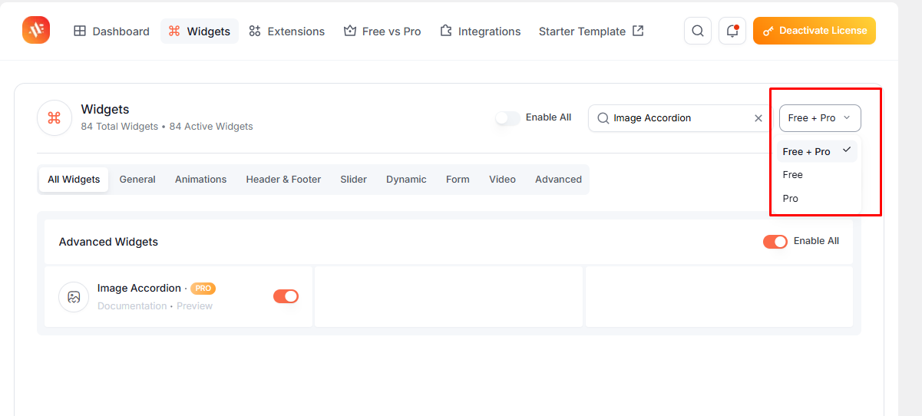The height and width of the screenshot is (416, 922).
Task: Open the Starter Template external link
Action: tap(591, 31)
